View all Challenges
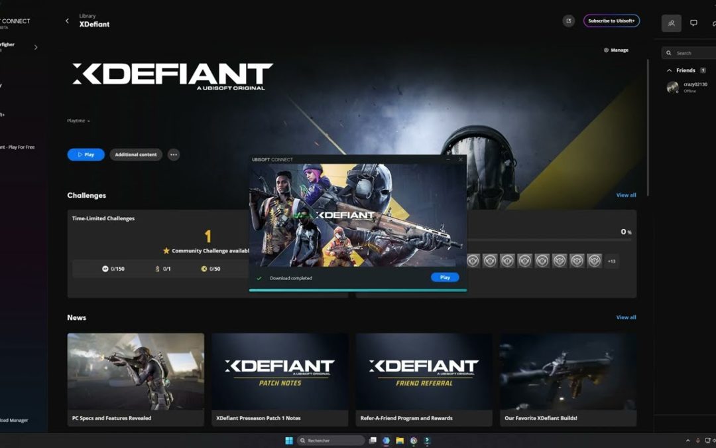This screenshot has width=716, height=448. click(626, 194)
